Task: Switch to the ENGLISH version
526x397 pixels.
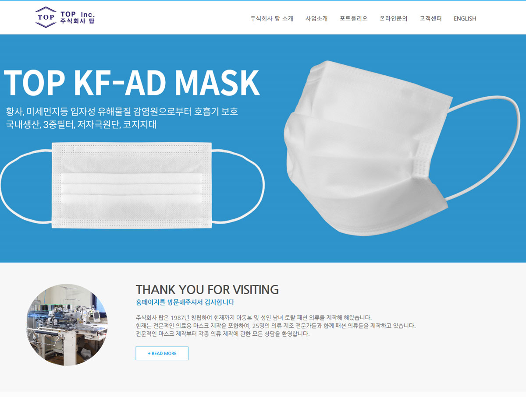Action: point(465,18)
